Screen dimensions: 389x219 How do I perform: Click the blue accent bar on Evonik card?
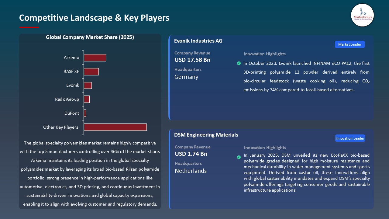coord(169,78)
